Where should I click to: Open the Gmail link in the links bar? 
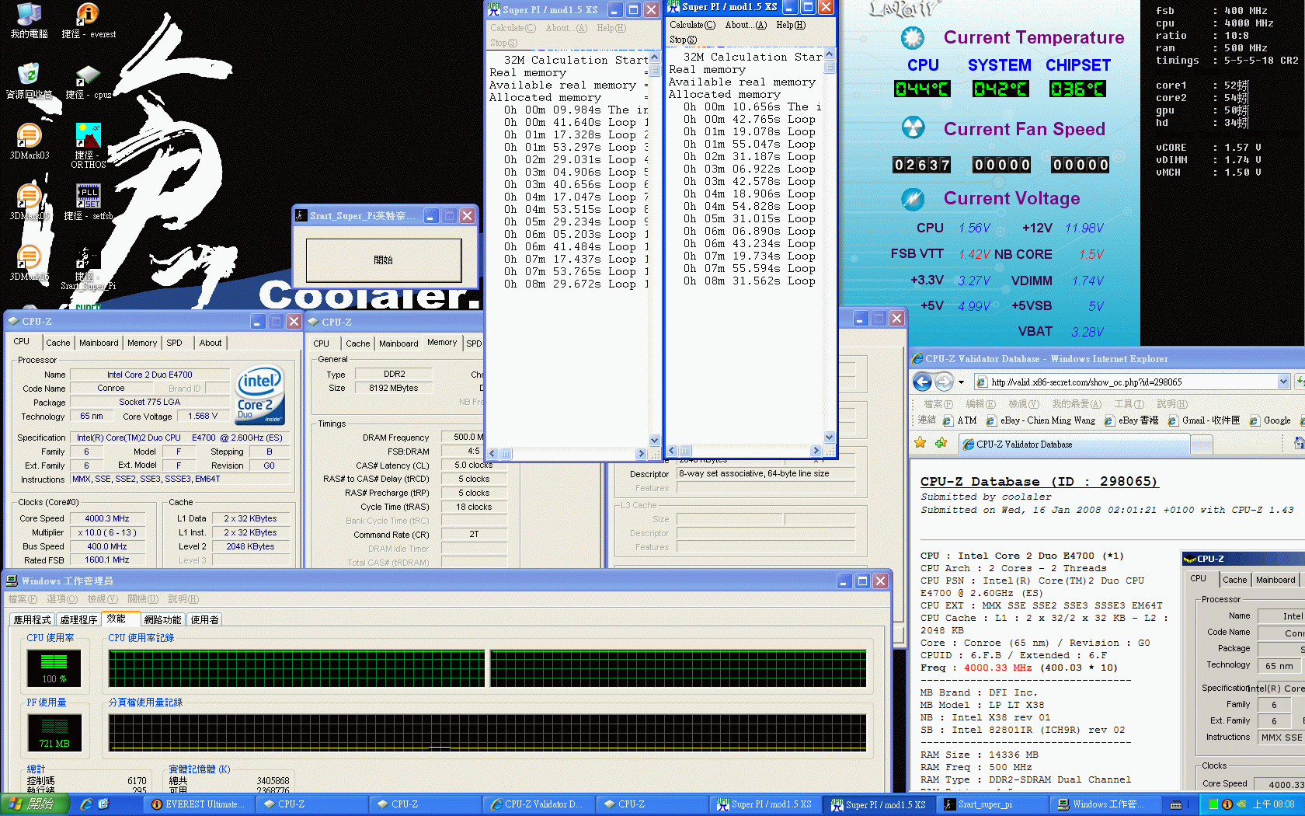pyautogui.click(x=1204, y=420)
